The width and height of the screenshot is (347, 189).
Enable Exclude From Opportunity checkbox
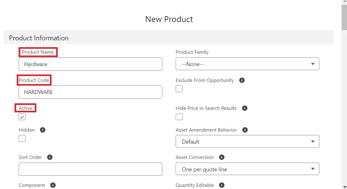pos(179,89)
